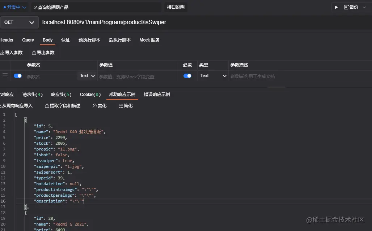Click the "productparaimgs" line

coord(65,195)
